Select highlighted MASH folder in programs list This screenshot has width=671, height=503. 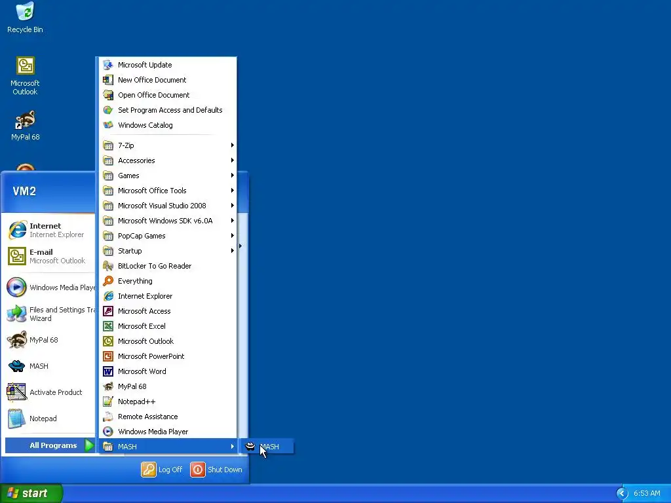coord(168,447)
